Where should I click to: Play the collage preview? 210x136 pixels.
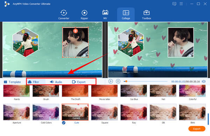click(x=111, y=81)
